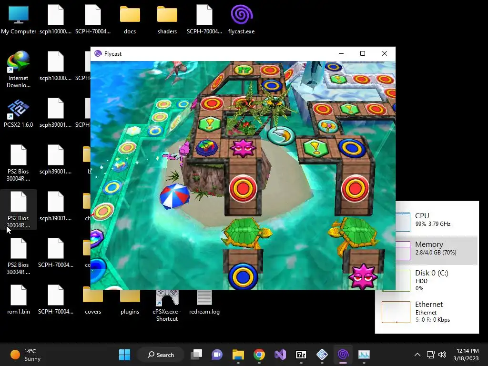Viewport: 488px width, 366px height.
Task: Select scph10000 file beside Internet Download Manager
Action: [56, 66]
